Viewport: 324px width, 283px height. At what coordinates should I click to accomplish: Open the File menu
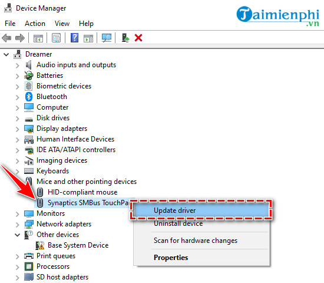(x=10, y=24)
